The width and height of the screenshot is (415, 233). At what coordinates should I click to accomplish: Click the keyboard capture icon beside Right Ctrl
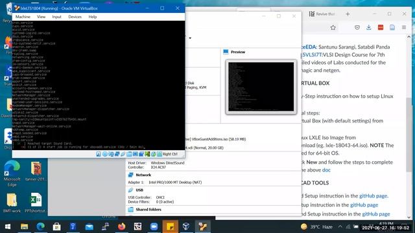click(160, 154)
